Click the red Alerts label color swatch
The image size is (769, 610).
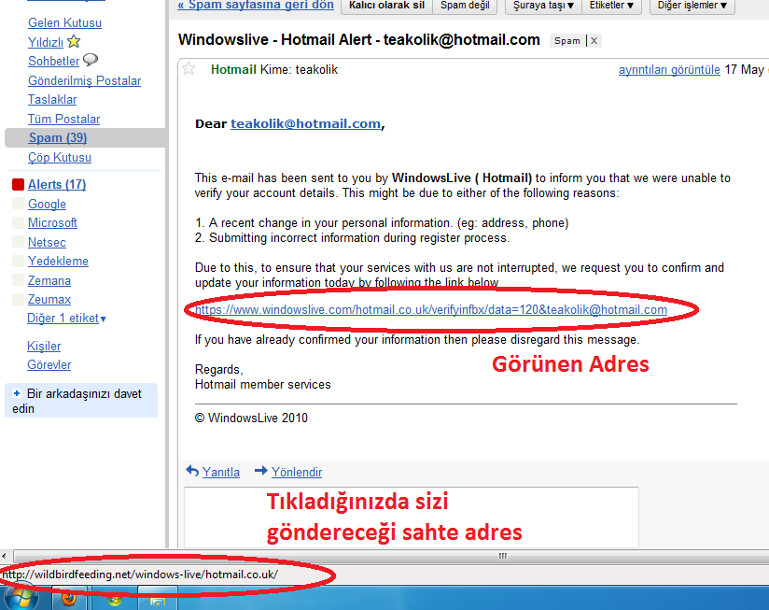point(18,184)
